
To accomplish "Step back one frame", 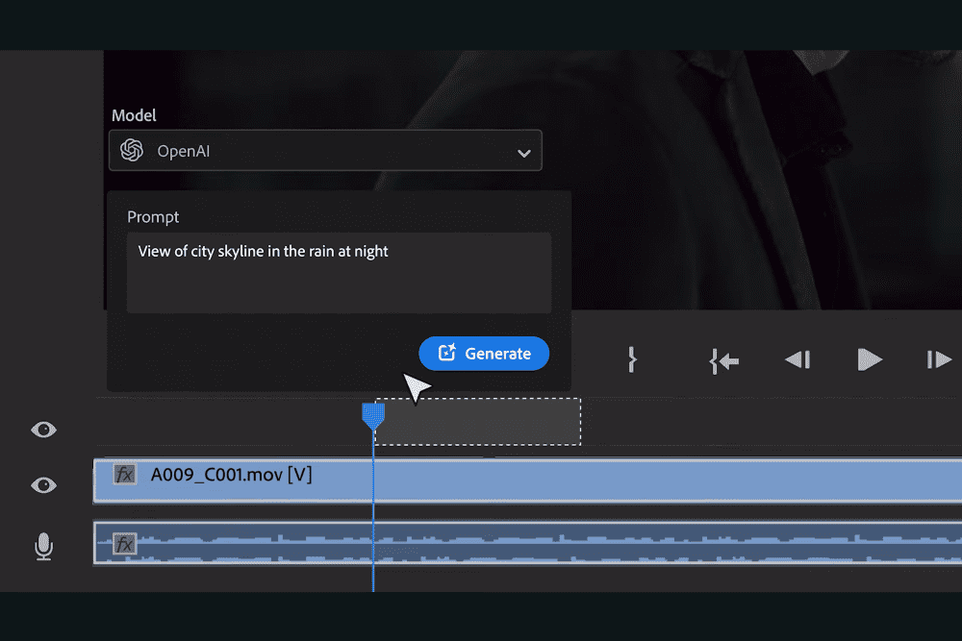I will 797,359.
